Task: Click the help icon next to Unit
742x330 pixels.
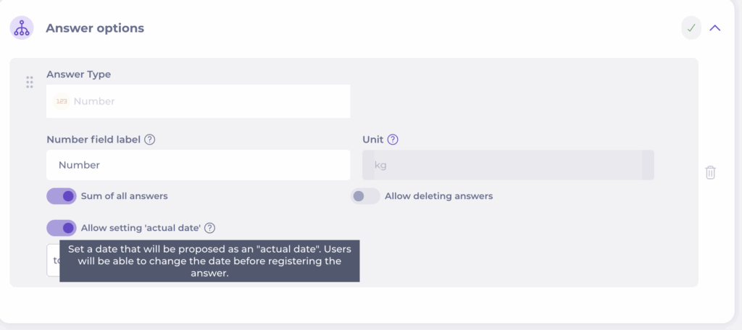Action: 393,140
